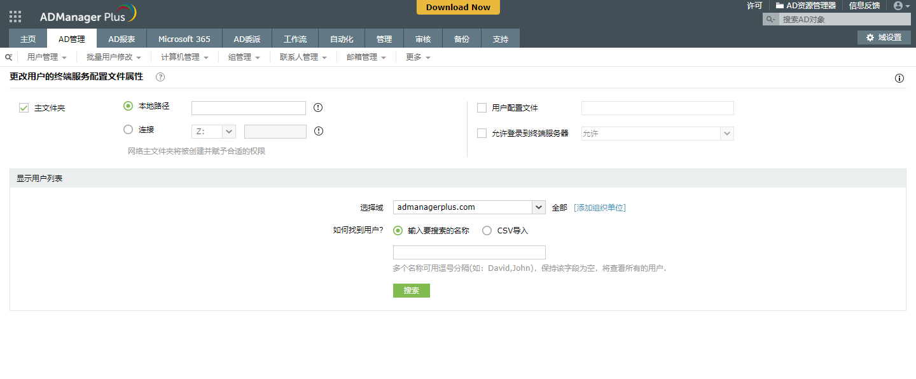Choose the CSV导入 radio option
Viewport: 916px width, 379px height.
point(487,231)
